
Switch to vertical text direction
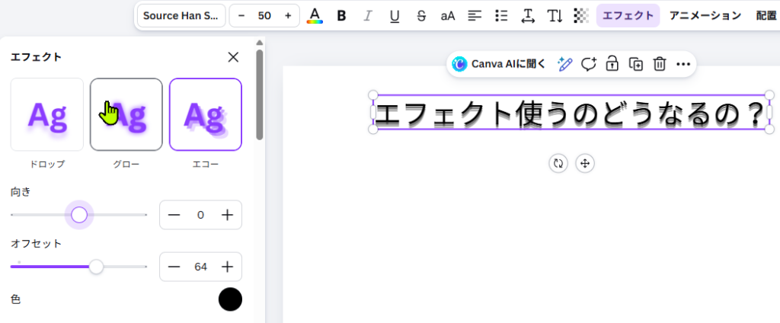[x=555, y=15]
